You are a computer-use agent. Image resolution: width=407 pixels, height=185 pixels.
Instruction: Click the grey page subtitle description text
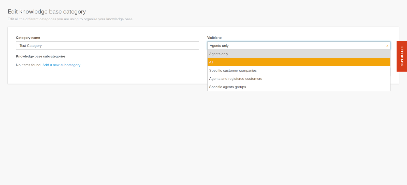pos(70,19)
